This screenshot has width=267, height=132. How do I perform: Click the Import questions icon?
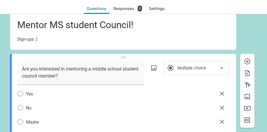247,73
